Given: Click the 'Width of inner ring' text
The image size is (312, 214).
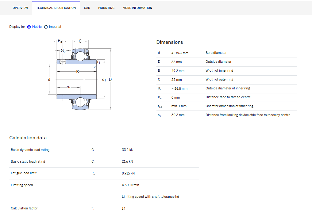Looking at the screenshot, I should click(x=219, y=70).
